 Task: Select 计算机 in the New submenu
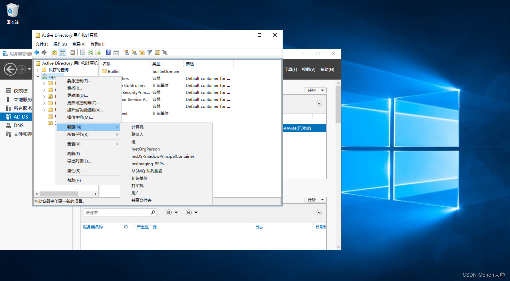(166, 127)
